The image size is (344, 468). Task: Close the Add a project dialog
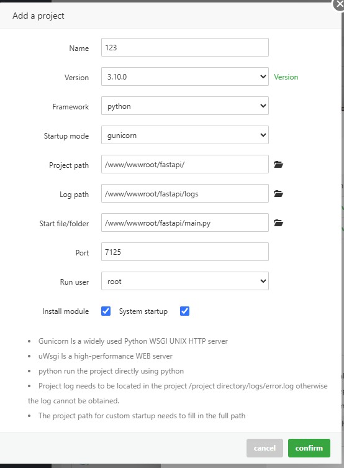[x=339, y=4]
